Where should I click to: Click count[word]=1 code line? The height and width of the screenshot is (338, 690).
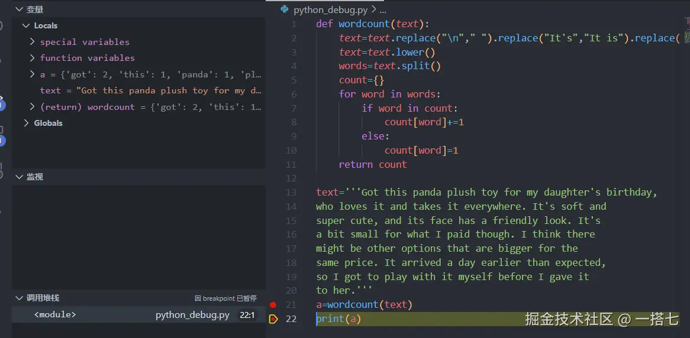(421, 150)
